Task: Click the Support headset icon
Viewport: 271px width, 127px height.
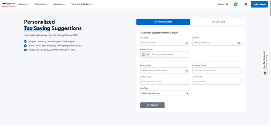Action: point(227,4)
